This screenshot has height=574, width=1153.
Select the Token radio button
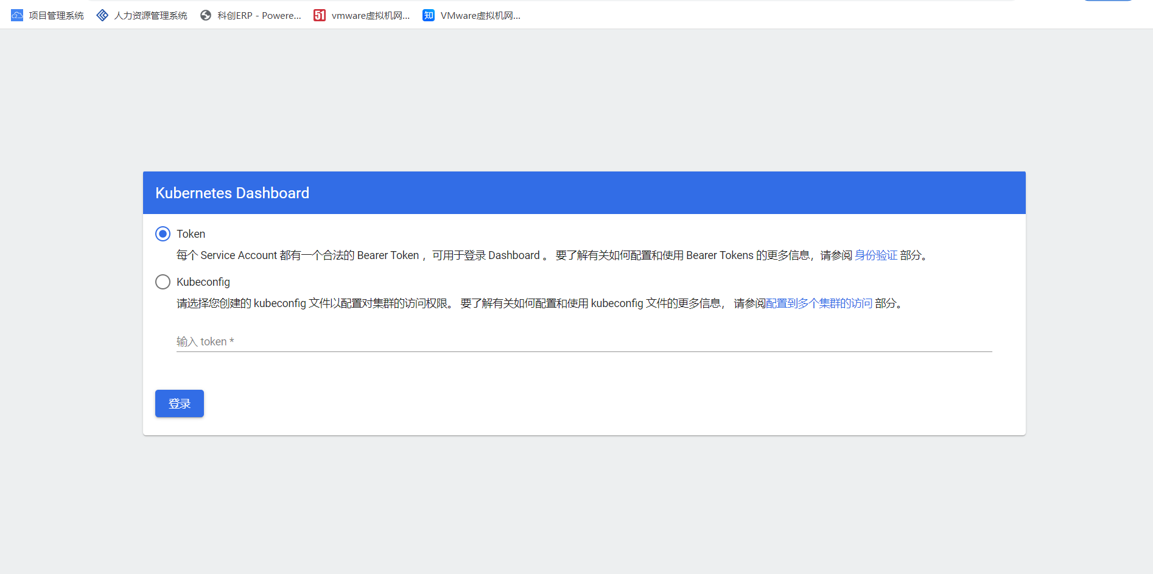tap(163, 234)
